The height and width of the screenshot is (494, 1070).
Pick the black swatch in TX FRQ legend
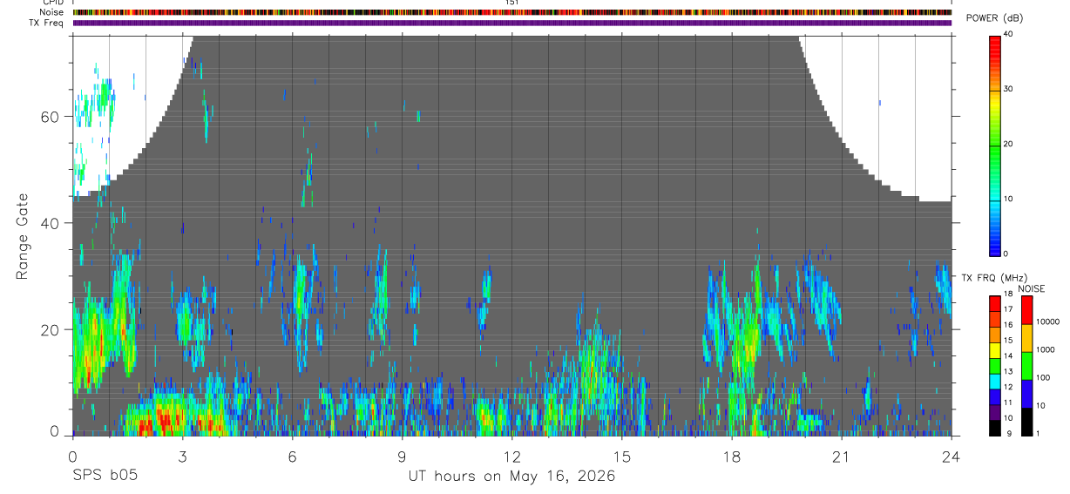click(995, 429)
